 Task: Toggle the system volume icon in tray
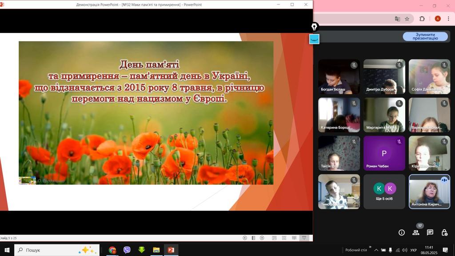(405, 250)
